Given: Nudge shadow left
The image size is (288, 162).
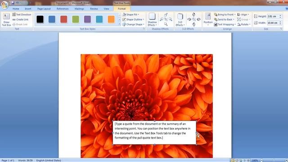Looking at the screenshot, I should (162, 19).
